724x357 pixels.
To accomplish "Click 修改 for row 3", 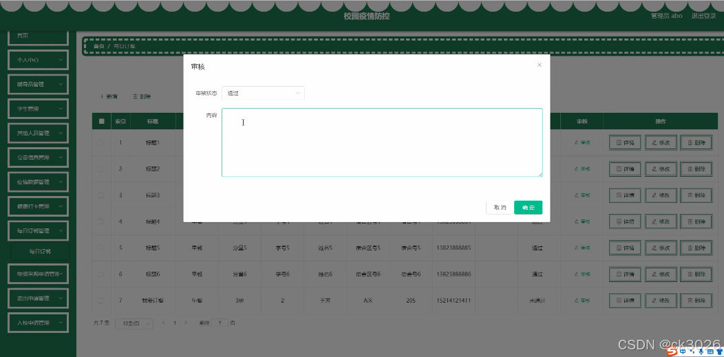I will click(x=661, y=195).
